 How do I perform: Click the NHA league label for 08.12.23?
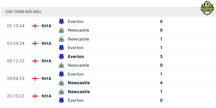[46, 61]
